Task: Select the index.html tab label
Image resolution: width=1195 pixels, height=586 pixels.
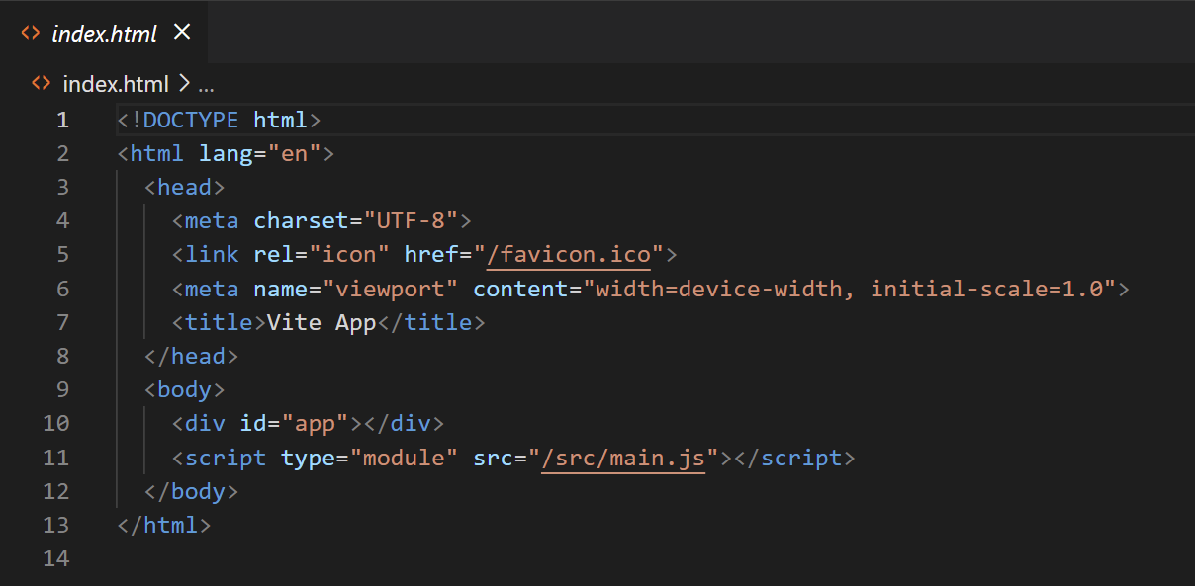Action: [104, 34]
